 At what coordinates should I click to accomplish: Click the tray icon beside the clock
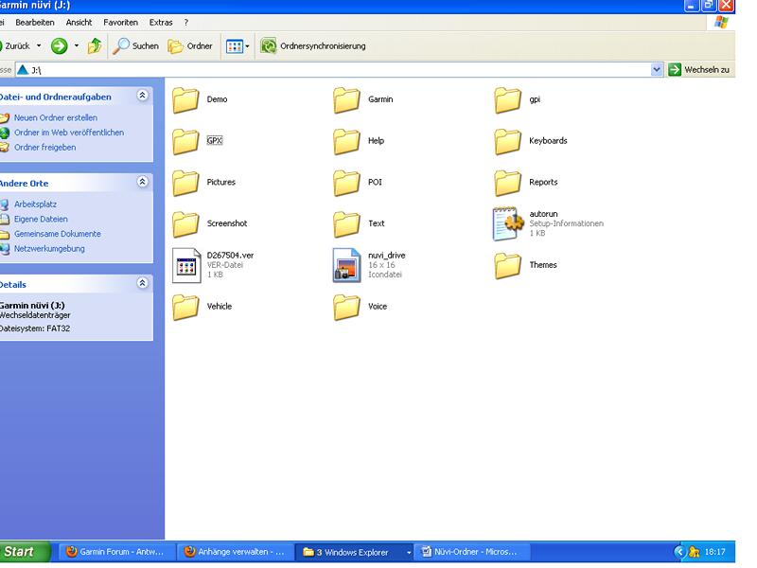[695, 552]
